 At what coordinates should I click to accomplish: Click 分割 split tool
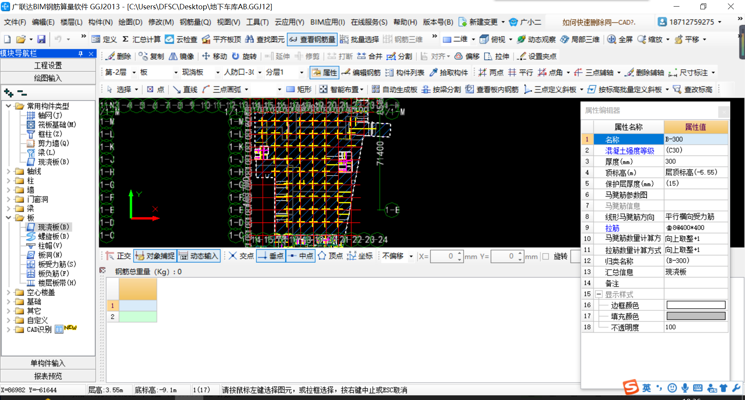point(399,56)
